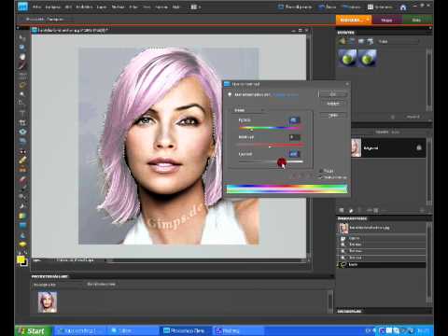Switch to the purple Create tab
This screenshot has width=448, height=336.
click(x=386, y=20)
